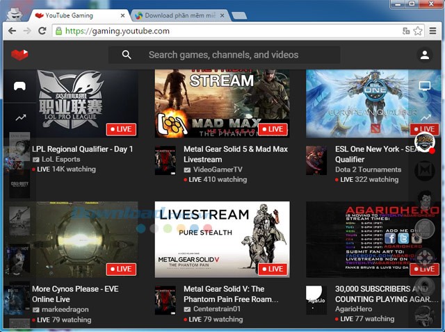Screen dimensions: 445x332
Task: Open 30,000 Subscribers and Counting title
Action: point(387,294)
